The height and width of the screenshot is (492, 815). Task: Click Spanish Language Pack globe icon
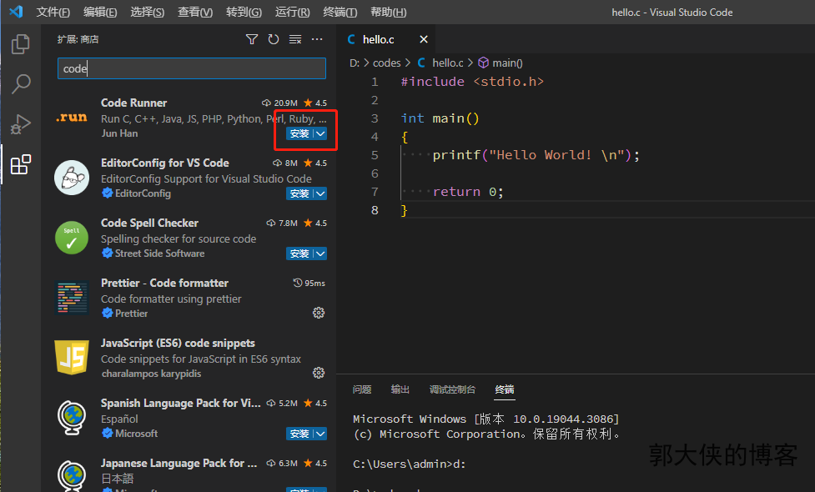pos(72,418)
